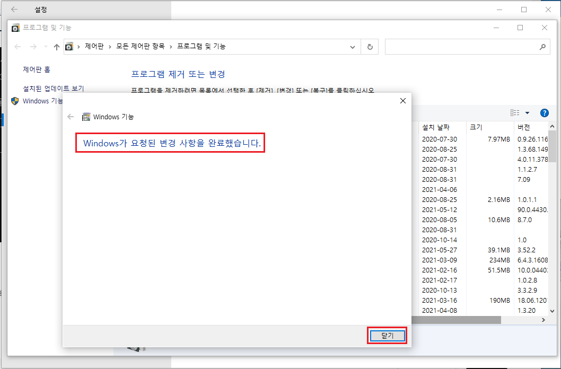The width and height of the screenshot is (561, 369).
Task: Click size cell 190MB
Action: (499, 301)
